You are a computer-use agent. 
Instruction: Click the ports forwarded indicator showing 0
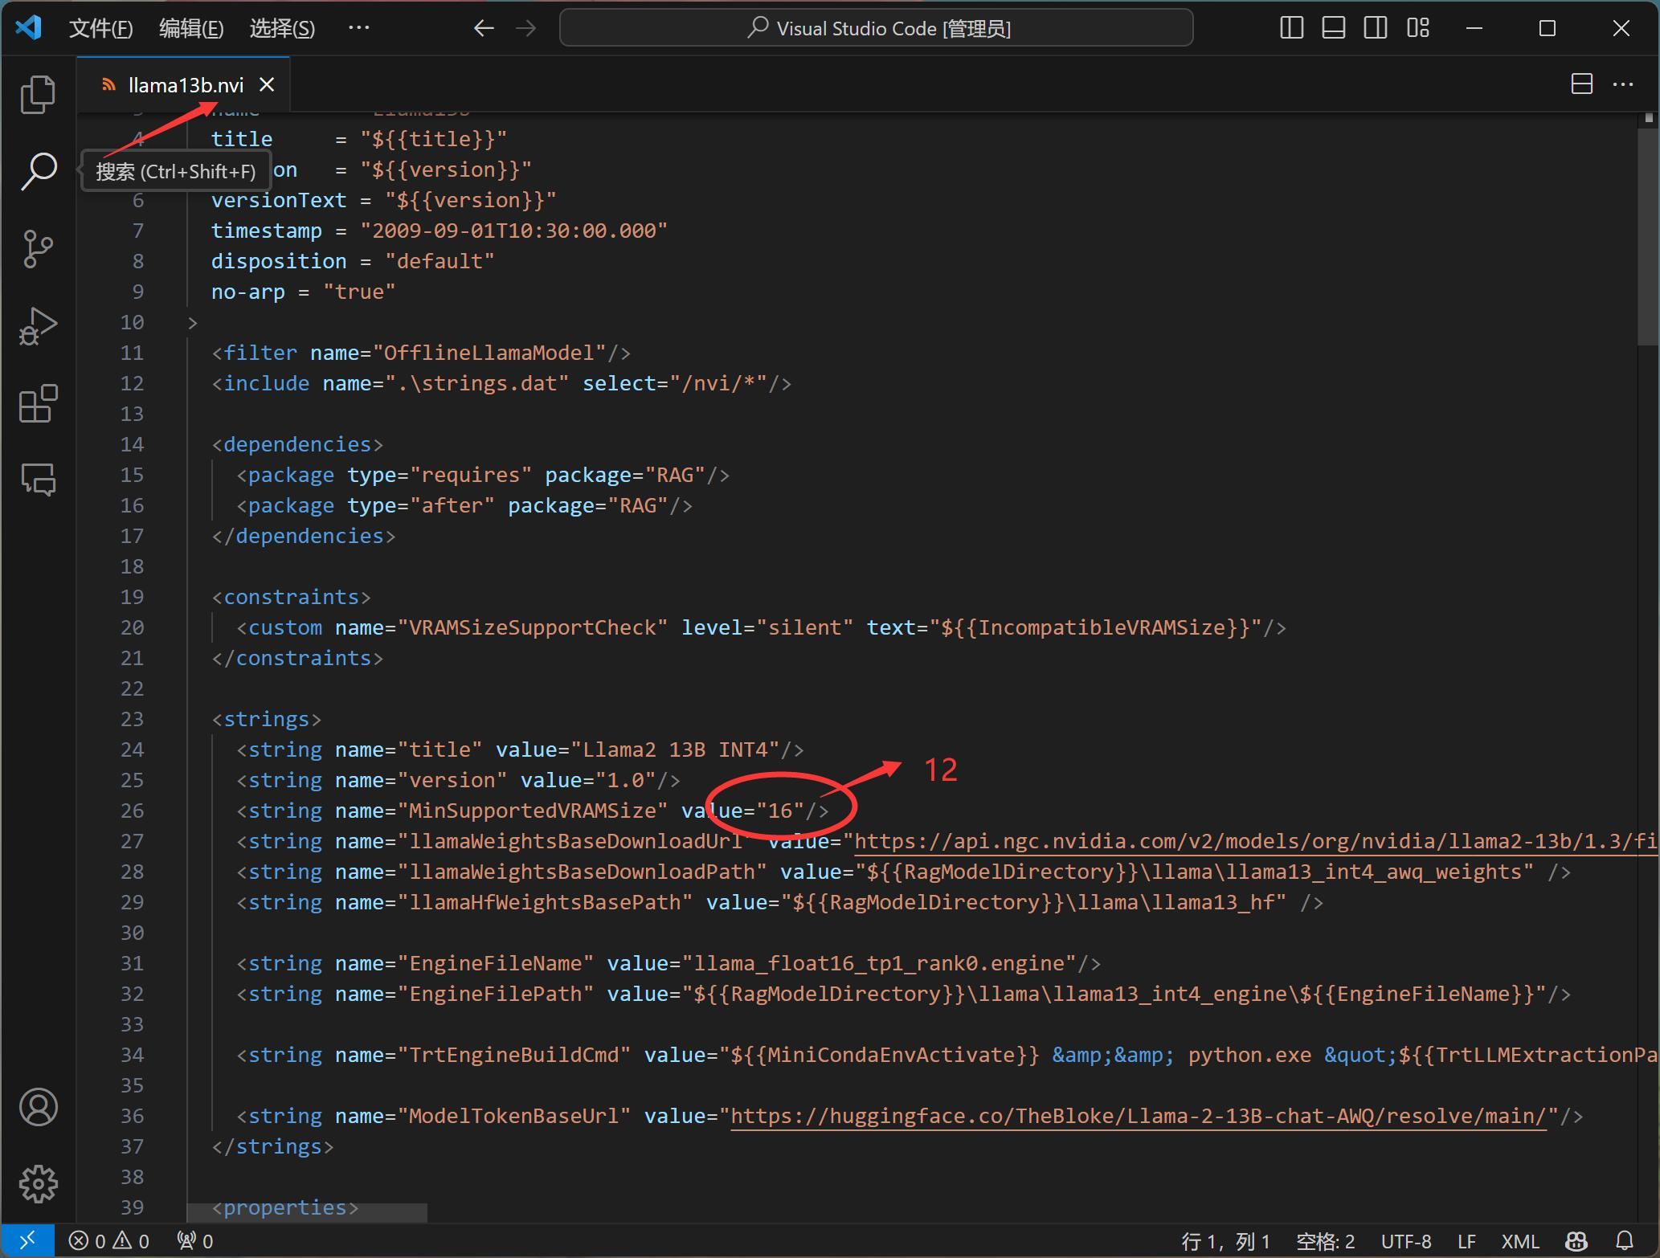(x=195, y=1241)
